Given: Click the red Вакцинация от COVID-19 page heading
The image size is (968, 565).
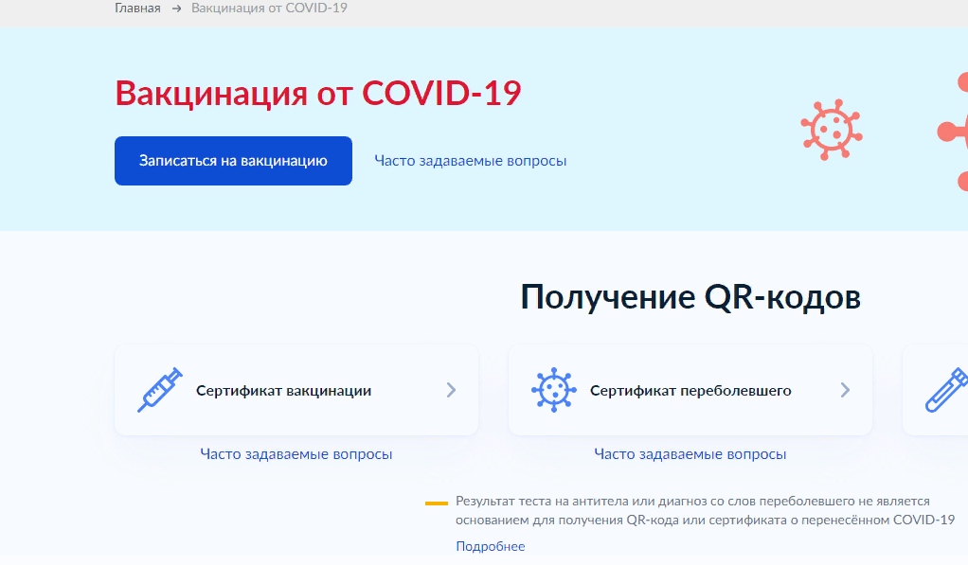Looking at the screenshot, I should pyautogui.click(x=317, y=94).
